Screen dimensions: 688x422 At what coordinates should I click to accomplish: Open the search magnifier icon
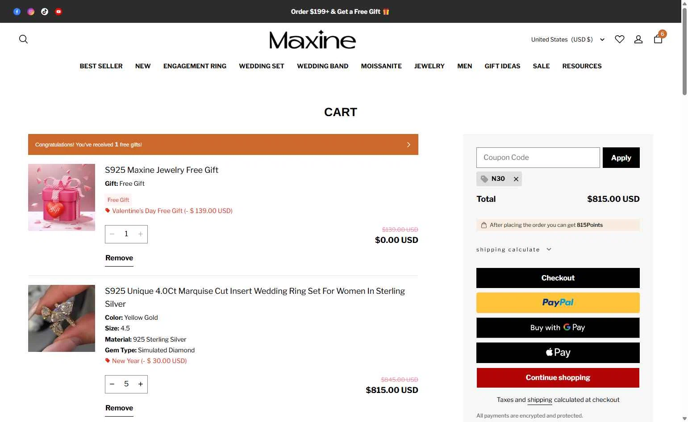click(23, 39)
